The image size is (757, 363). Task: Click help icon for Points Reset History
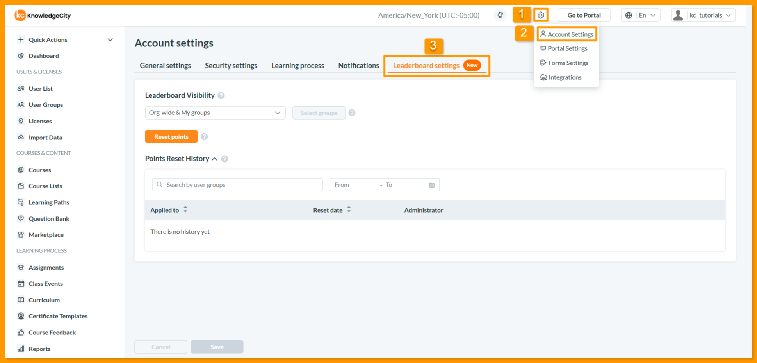224,159
